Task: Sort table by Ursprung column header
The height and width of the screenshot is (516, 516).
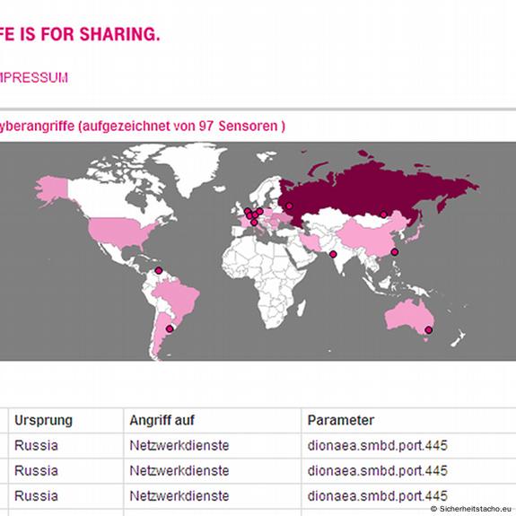Action: tap(43, 420)
